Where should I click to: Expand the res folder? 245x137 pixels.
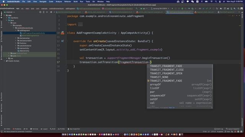pyautogui.click(x=7, y=58)
